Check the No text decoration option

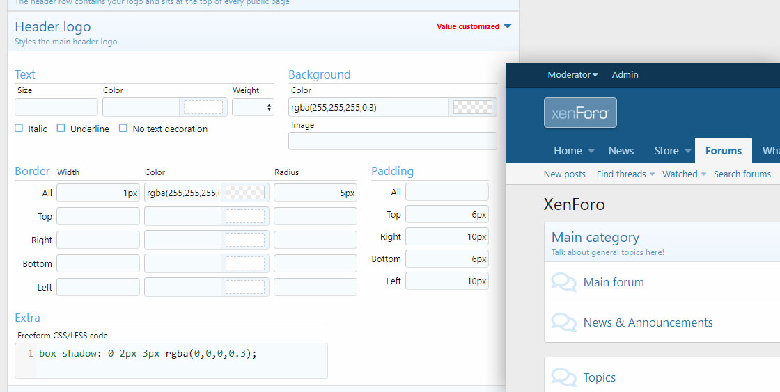[x=123, y=129]
